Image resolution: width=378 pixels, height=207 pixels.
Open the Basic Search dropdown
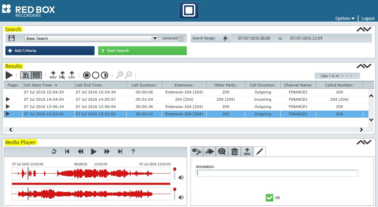155,38
